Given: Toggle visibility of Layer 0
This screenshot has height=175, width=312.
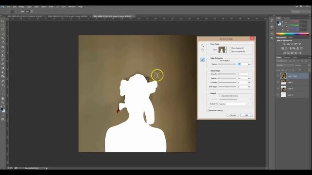Looking at the screenshot, I should click(278, 88).
